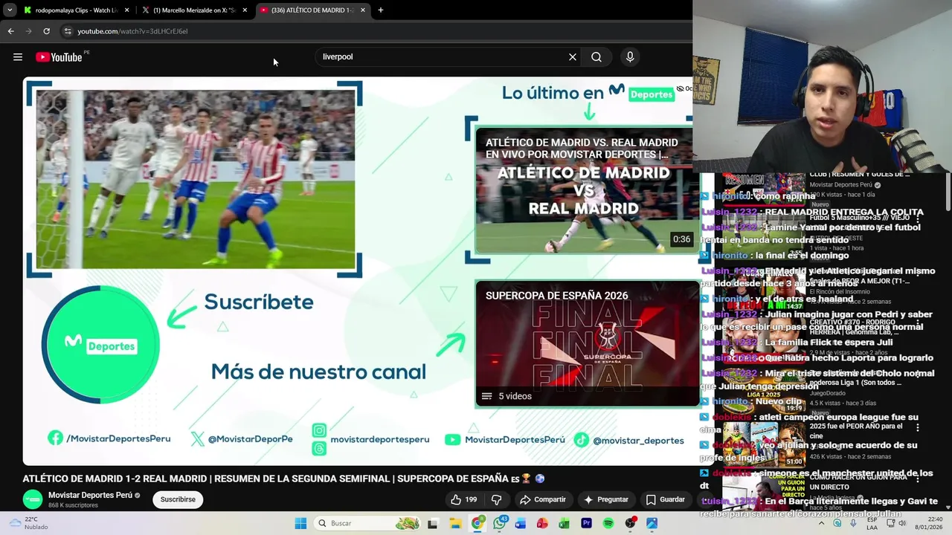Dislike the video with thumbs down

point(496,499)
